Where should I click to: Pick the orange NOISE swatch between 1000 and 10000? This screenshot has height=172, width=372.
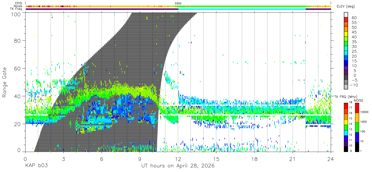357,117
